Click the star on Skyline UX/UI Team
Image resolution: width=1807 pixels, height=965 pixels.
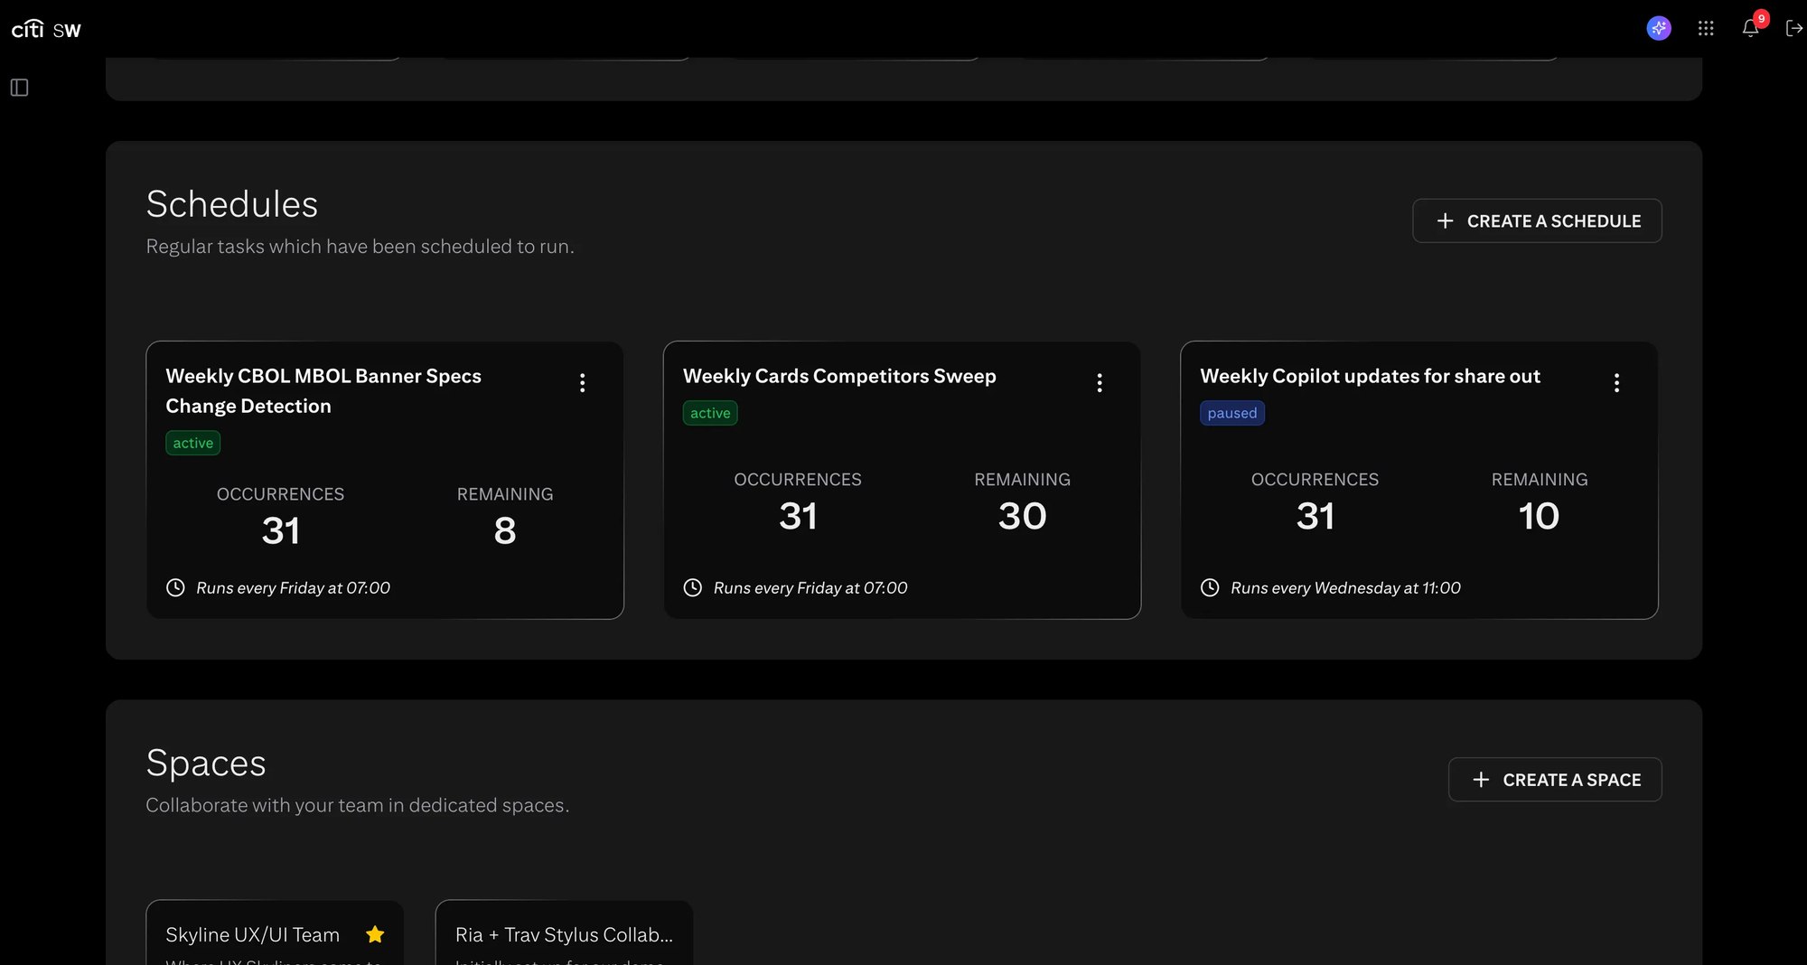pyautogui.click(x=375, y=934)
